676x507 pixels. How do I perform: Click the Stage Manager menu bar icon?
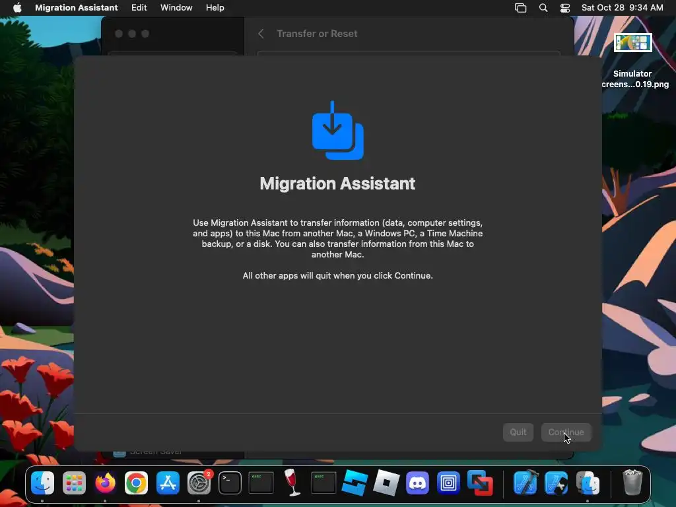pyautogui.click(x=520, y=8)
